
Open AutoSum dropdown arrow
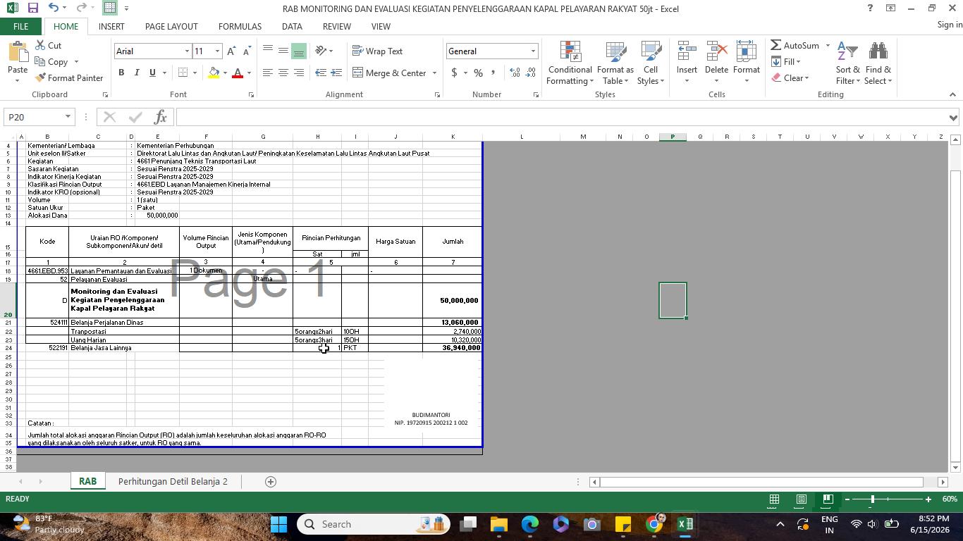(x=828, y=46)
